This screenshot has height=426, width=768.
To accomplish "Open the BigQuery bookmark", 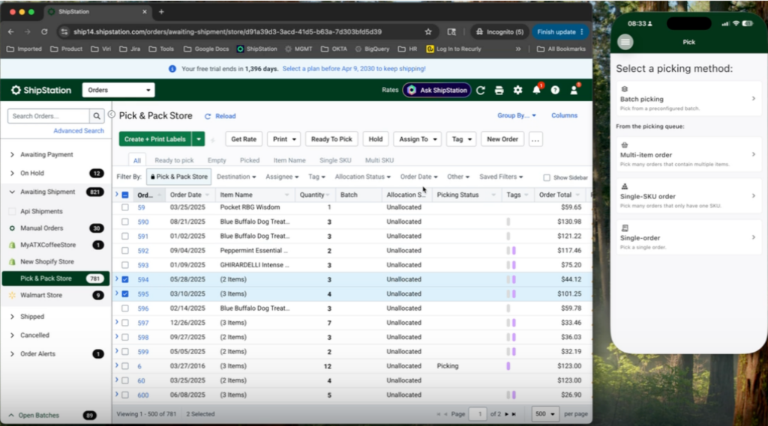I will (372, 49).
